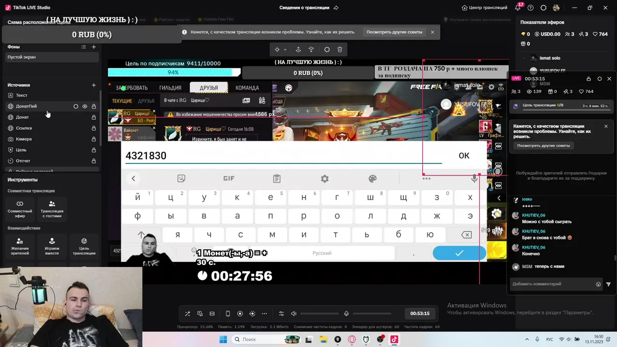Open Центр трансляций
The height and width of the screenshot is (347, 617).
click(484, 8)
